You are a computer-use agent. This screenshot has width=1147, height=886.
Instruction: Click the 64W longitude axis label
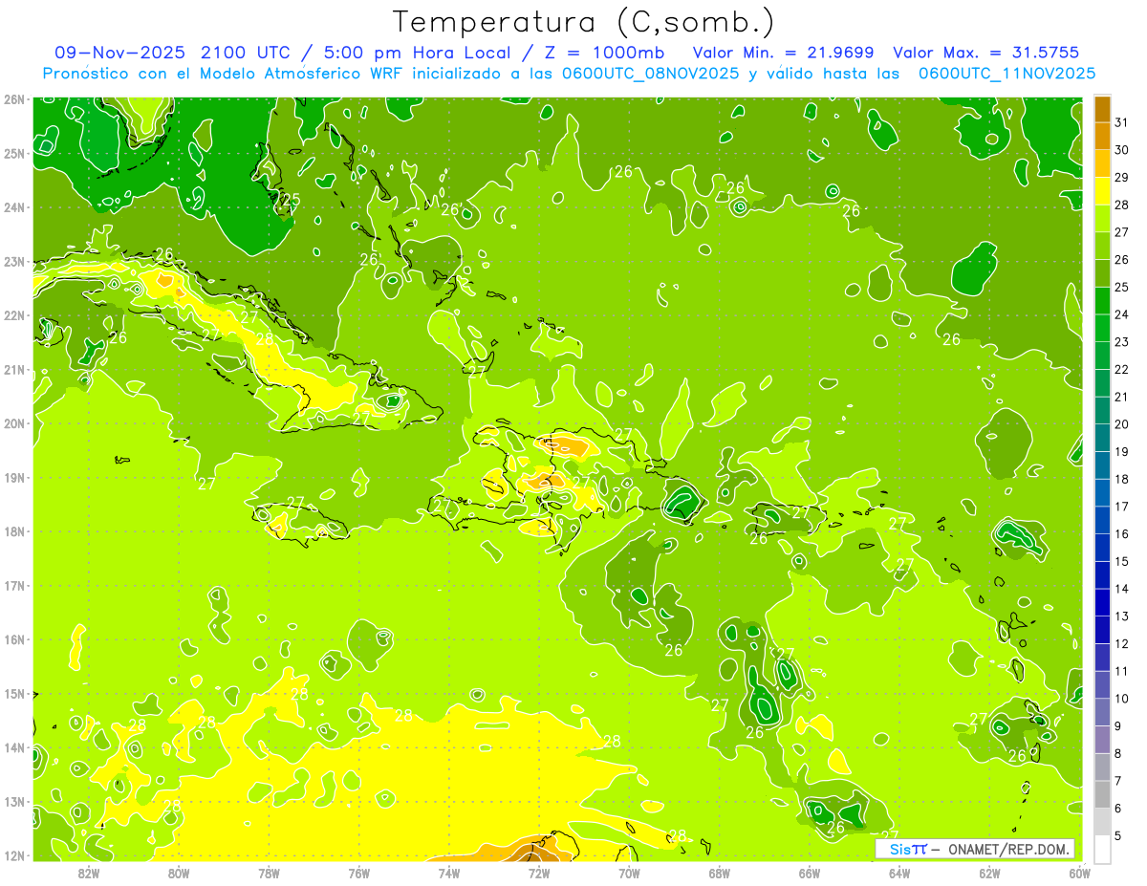(899, 873)
